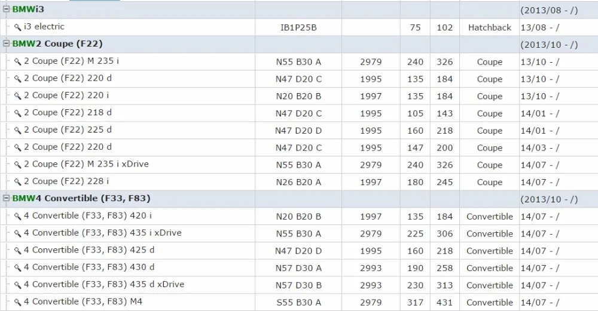
Task: Click magnifier icon next to 4 Convertible 430 d
Action: point(17,267)
